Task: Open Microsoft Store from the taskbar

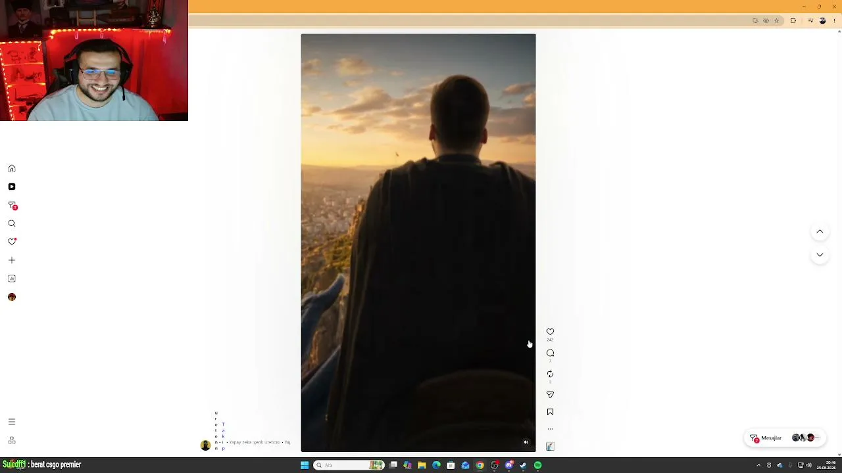Action: pyautogui.click(x=451, y=465)
